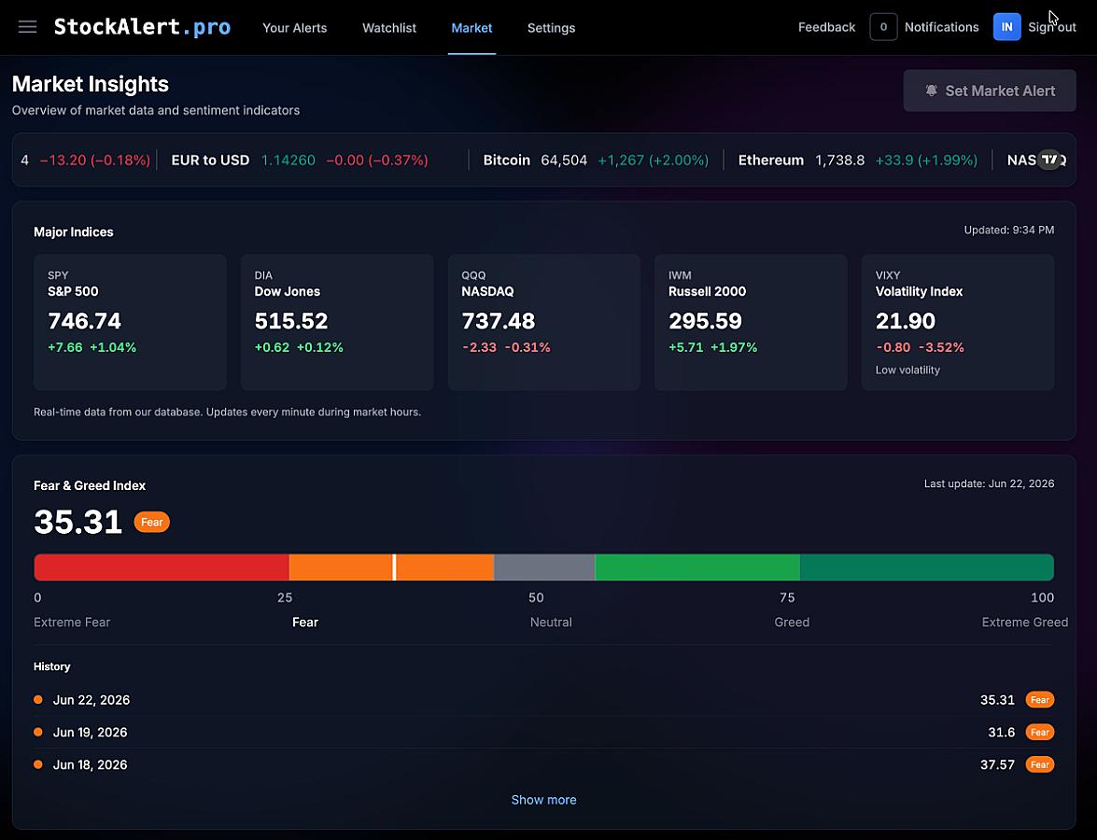Open the hamburger menu icon
Image resolution: width=1097 pixels, height=840 pixels.
(27, 27)
